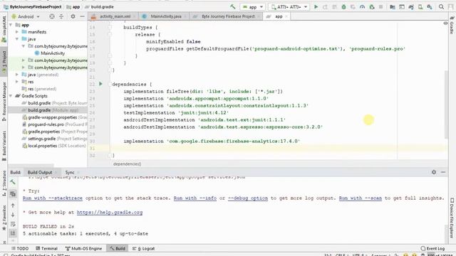
Task: Open the Profile app gauge icon
Action: tap(362, 6)
